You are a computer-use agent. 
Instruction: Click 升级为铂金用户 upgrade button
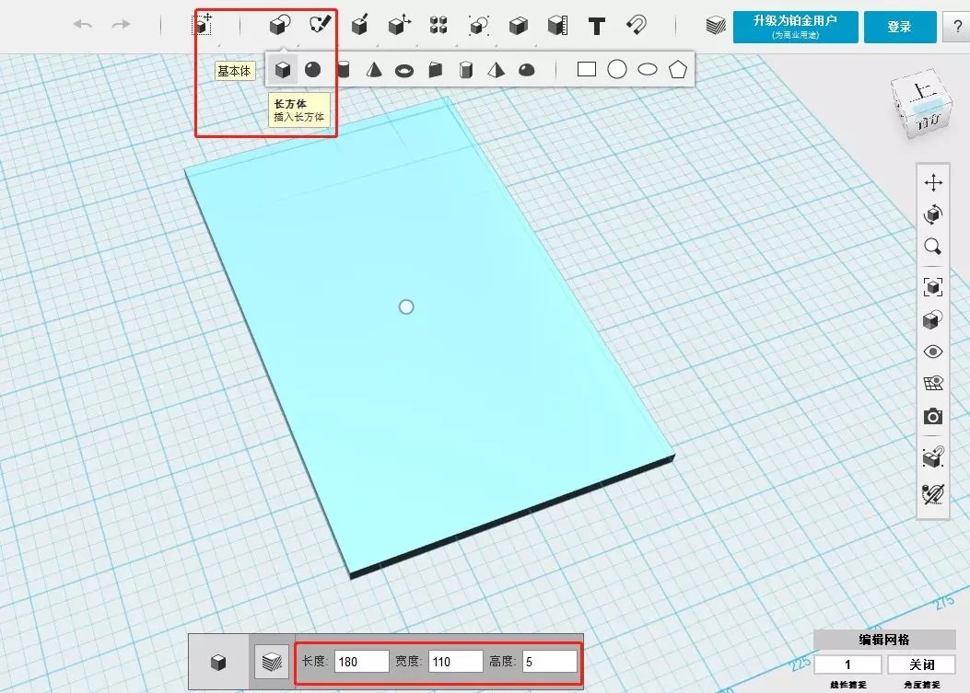tap(795, 26)
